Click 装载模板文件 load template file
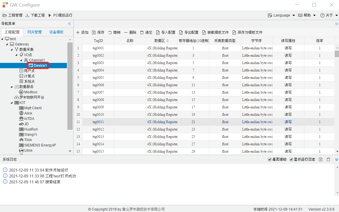Screen dimensions: 339x212 215,32
